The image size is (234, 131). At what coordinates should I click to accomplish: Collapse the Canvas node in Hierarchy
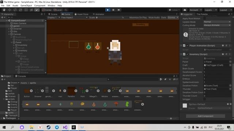coord(9,34)
